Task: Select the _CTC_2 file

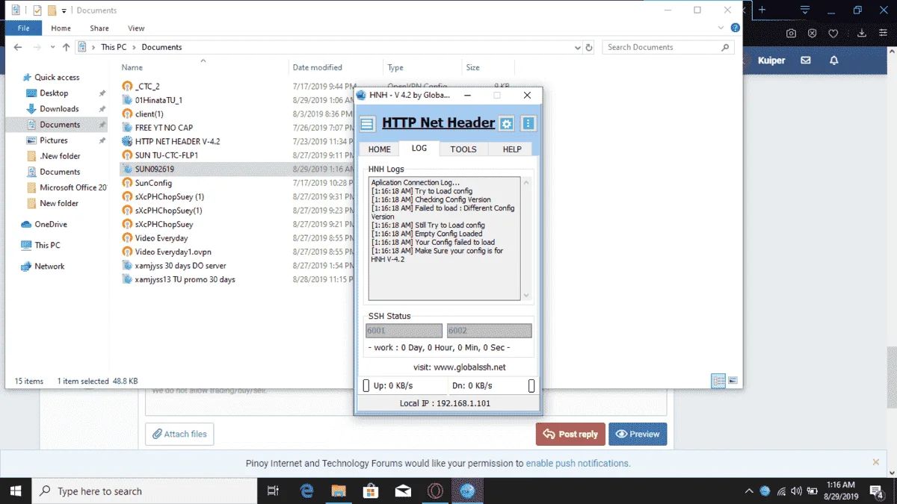Action: (x=147, y=87)
